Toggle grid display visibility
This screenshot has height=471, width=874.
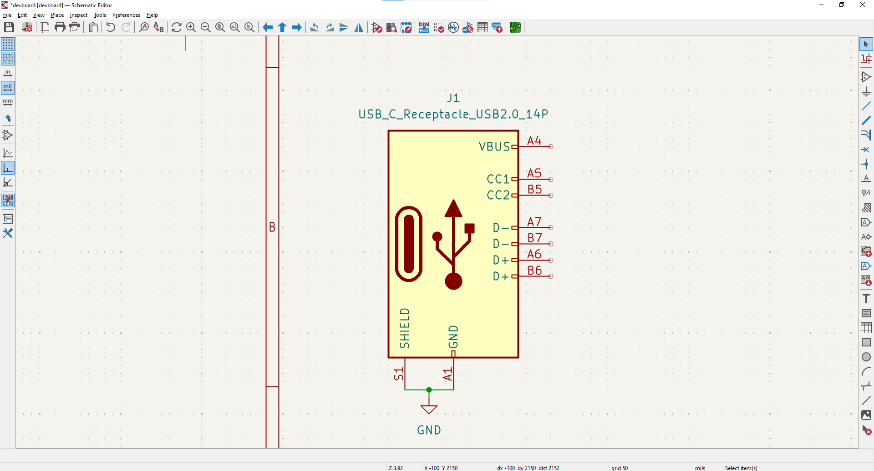8,44
